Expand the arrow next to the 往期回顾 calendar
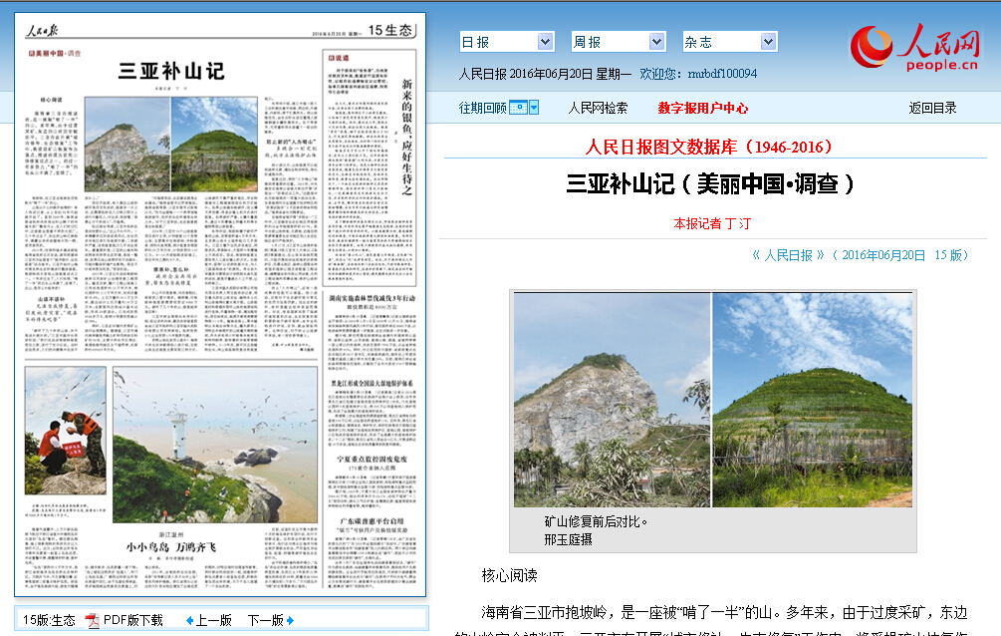 [x=534, y=108]
